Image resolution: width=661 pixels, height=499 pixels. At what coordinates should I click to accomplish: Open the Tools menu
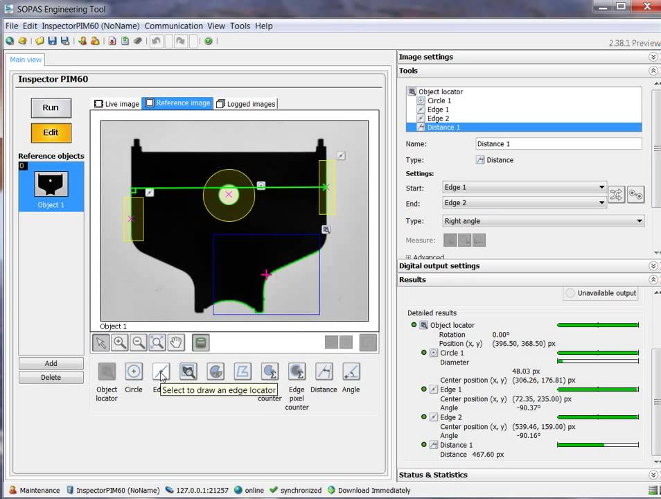[x=240, y=26]
